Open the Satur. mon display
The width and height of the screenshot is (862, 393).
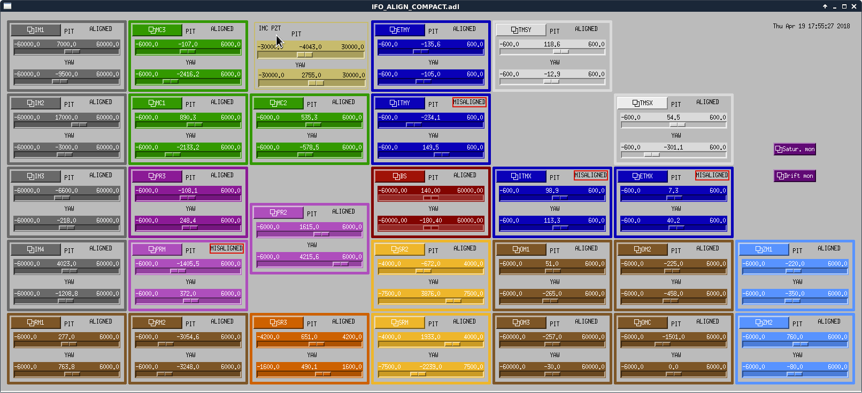click(x=795, y=149)
